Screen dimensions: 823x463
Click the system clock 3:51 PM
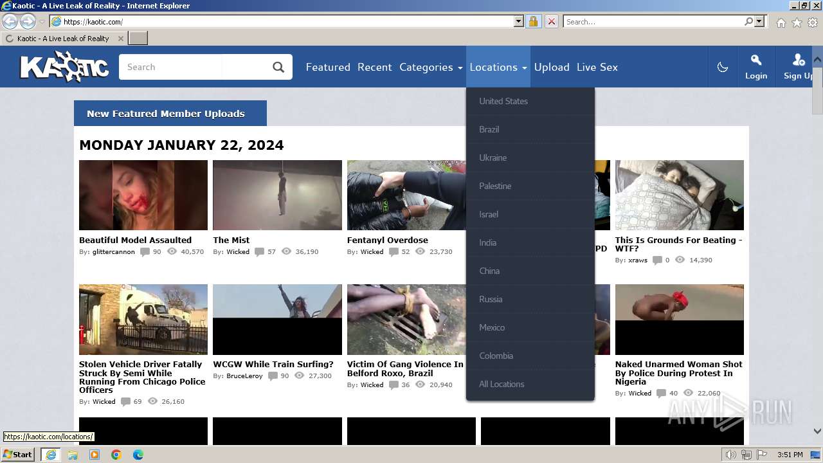[790, 455]
